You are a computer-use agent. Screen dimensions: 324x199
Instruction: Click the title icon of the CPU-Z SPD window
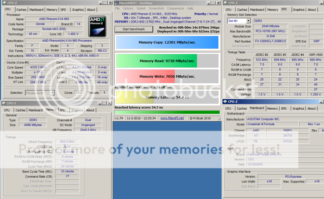pos(226,3)
